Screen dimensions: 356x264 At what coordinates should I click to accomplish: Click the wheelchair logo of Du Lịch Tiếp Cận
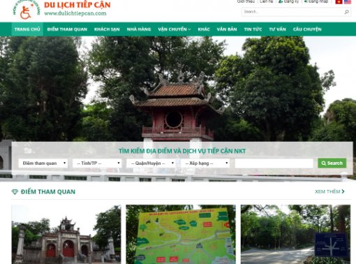point(26,10)
